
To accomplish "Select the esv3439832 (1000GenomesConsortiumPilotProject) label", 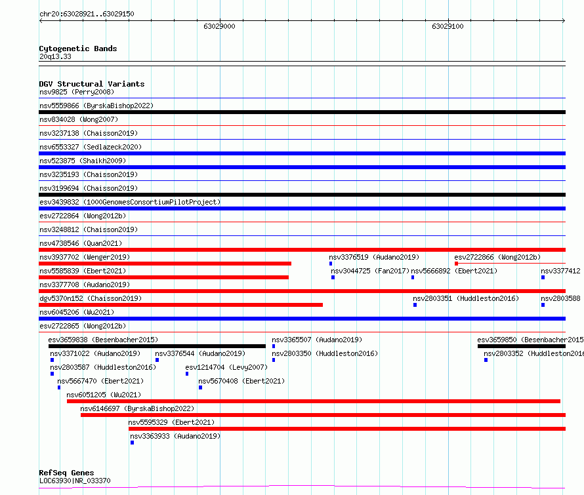I will pyautogui.click(x=130, y=202).
